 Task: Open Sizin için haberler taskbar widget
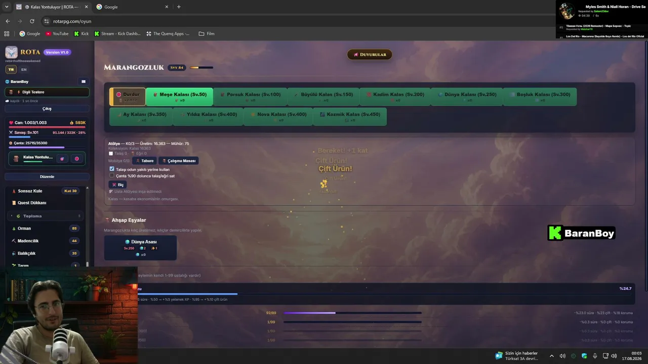[x=517, y=356]
